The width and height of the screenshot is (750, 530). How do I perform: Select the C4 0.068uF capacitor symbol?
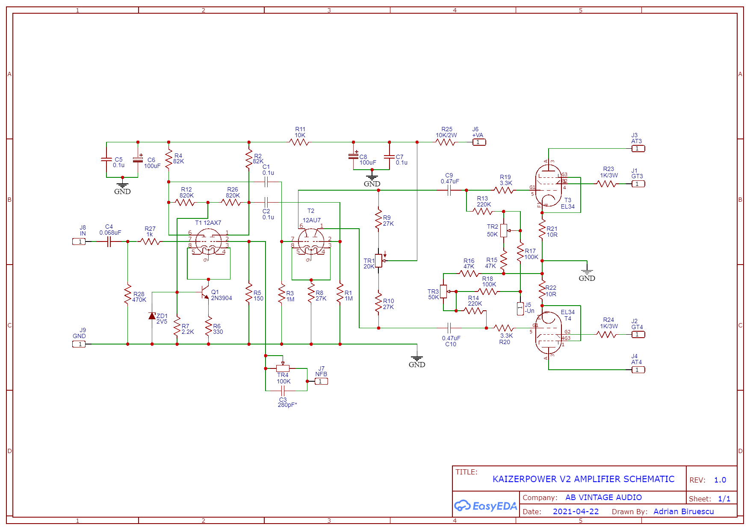tap(109, 241)
